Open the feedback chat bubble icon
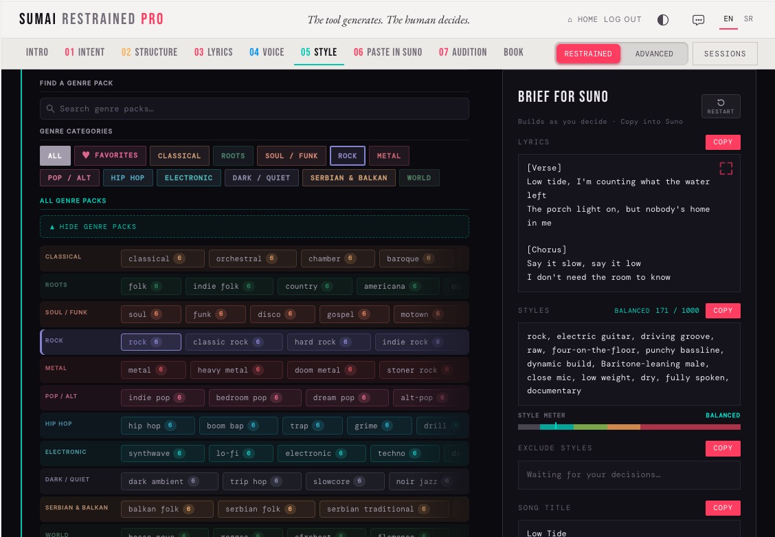The width and height of the screenshot is (775, 537). [x=698, y=20]
